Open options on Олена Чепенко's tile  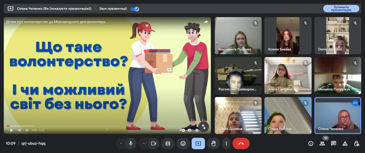pos(355,103)
